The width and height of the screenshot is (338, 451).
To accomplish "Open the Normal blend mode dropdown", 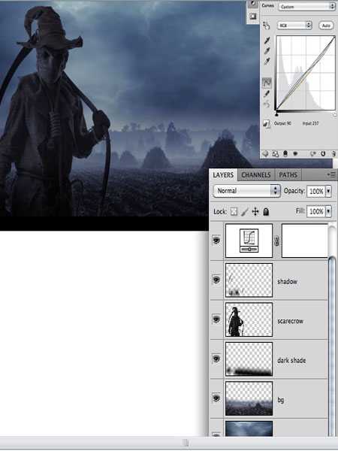I will tap(247, 191).
